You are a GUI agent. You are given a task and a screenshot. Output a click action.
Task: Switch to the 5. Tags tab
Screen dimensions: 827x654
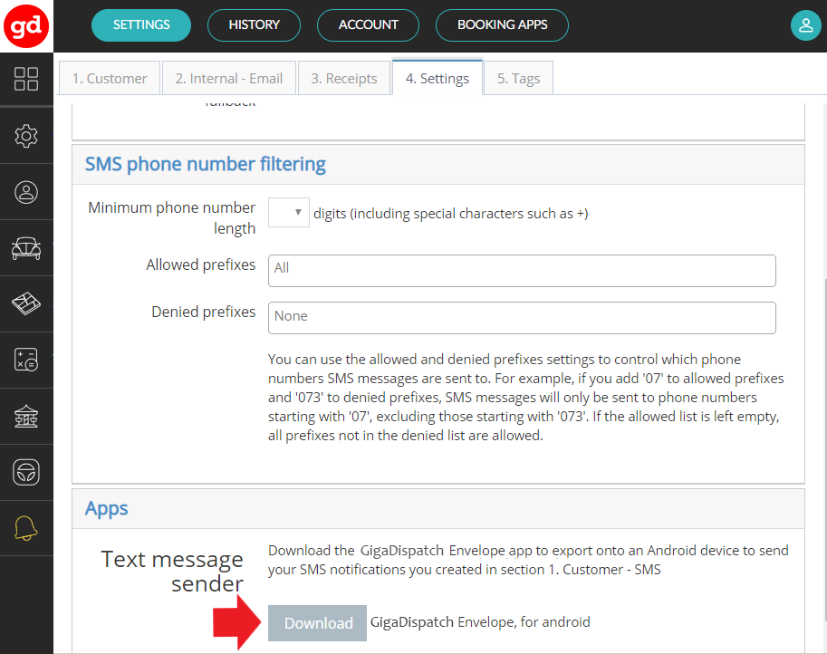[x=518, y=78]
